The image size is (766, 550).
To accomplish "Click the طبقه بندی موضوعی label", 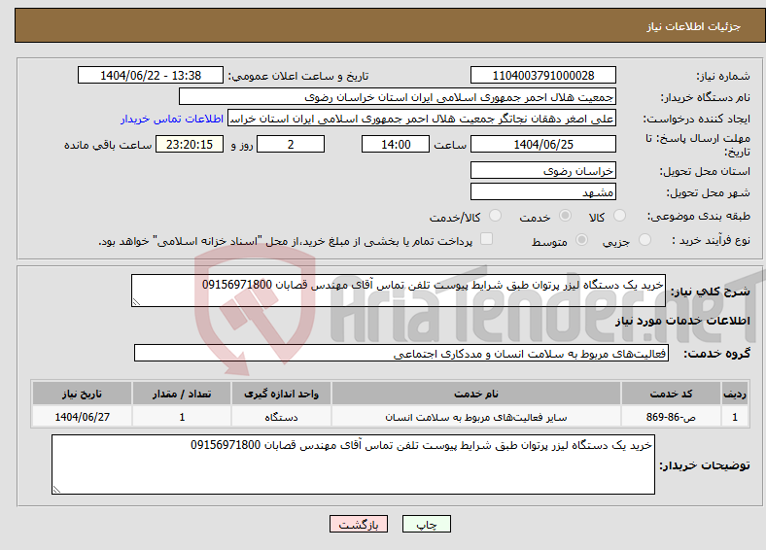I will coord(699,216).
